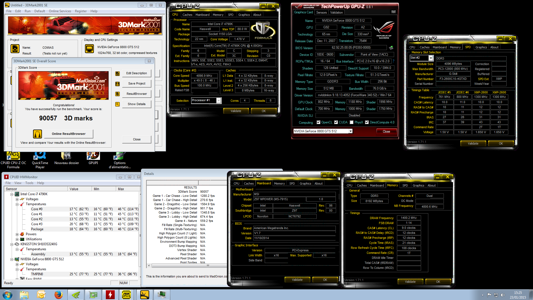Click the Save Project floppy icon
This screenshot has width=533, height=300.
(x=117, y=84)
